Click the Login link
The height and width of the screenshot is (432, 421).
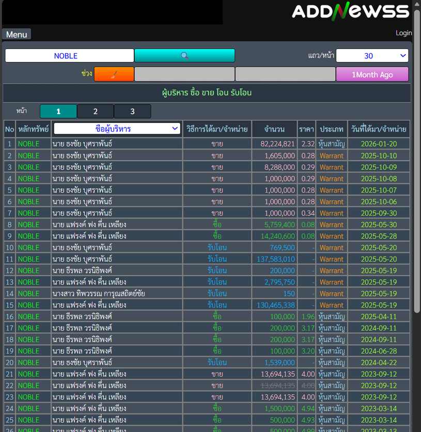click(403, 33)
